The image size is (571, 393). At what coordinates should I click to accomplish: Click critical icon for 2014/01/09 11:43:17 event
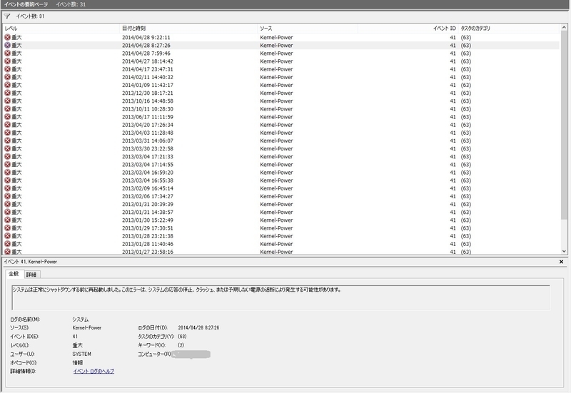[7, 85]
